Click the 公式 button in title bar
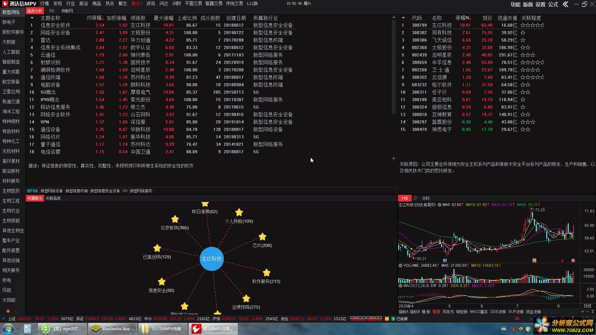 click(x=553, y=4)
